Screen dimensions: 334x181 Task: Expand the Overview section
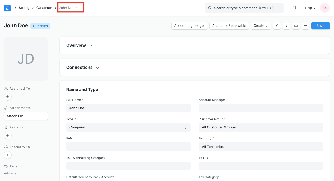[x=79, y=45]
